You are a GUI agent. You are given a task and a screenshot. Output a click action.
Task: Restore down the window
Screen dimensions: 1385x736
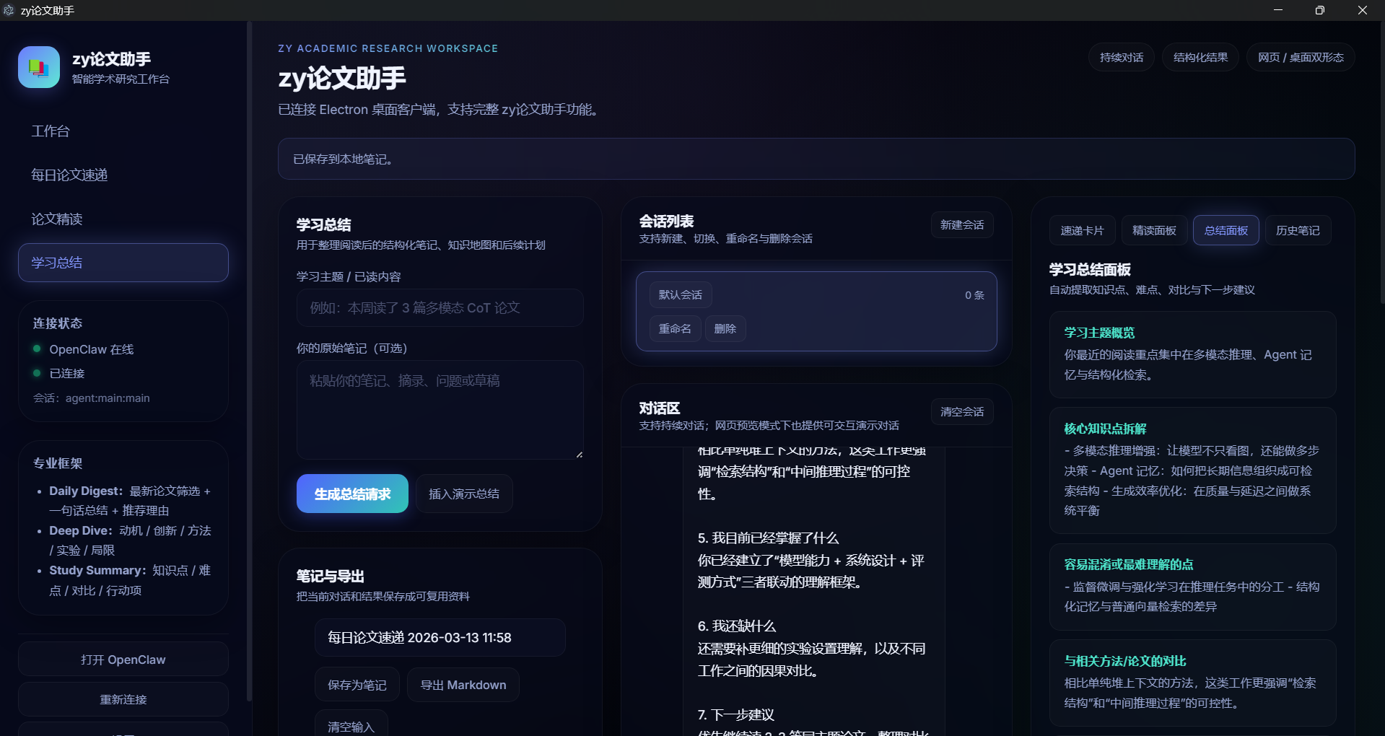pos(1320,10)
